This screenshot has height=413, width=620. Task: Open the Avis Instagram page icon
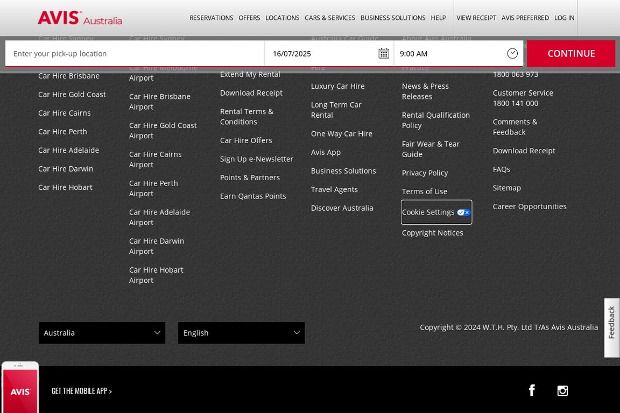pos(562,390)
